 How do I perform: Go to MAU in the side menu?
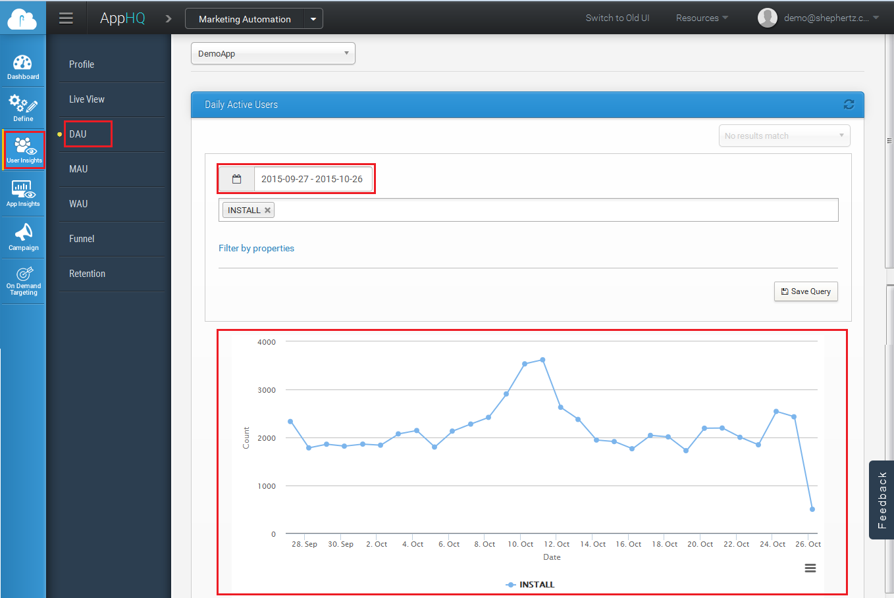[x=78, y=169]
